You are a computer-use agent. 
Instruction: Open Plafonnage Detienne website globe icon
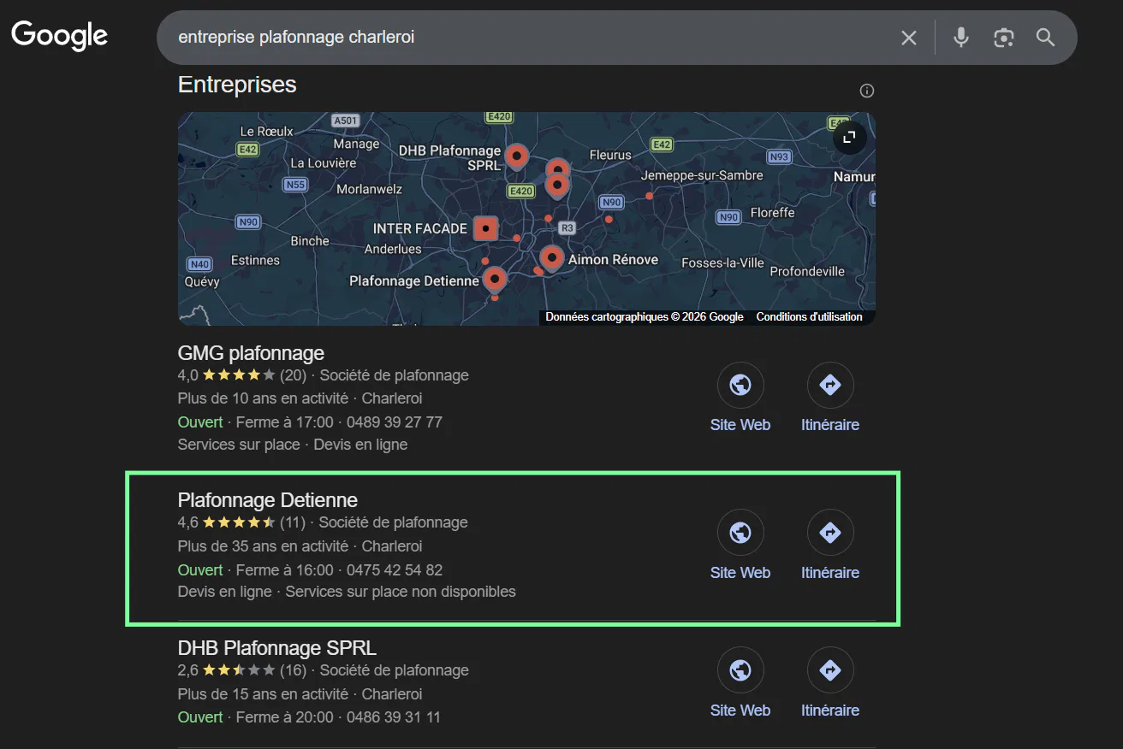click(740, 533)
